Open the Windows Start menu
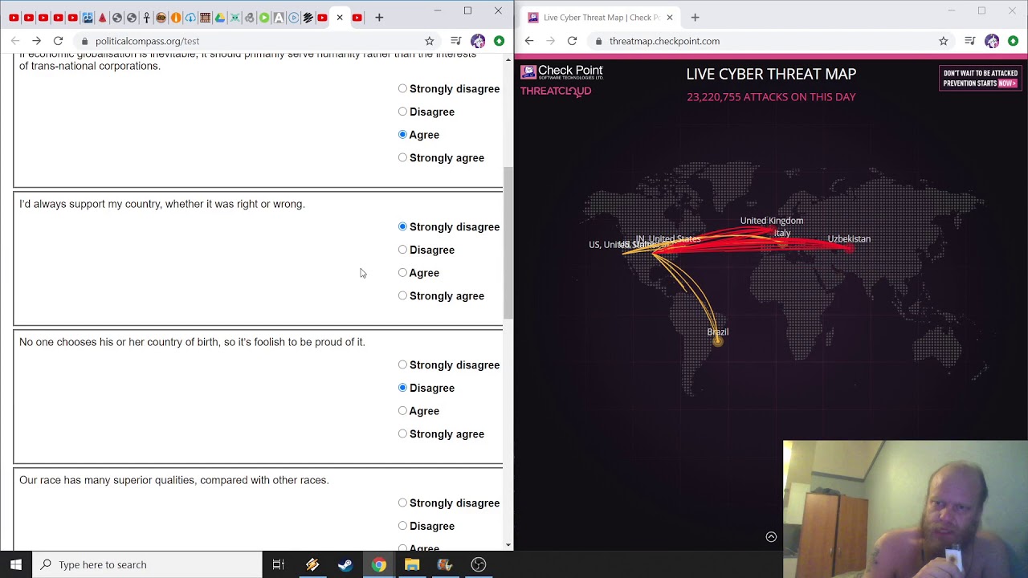Screen dimensions: 1028x578 [x=16, y=564]
